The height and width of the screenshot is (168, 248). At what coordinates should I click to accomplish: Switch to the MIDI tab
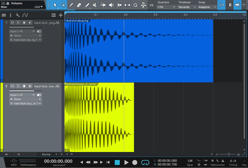tap(13, 164)
